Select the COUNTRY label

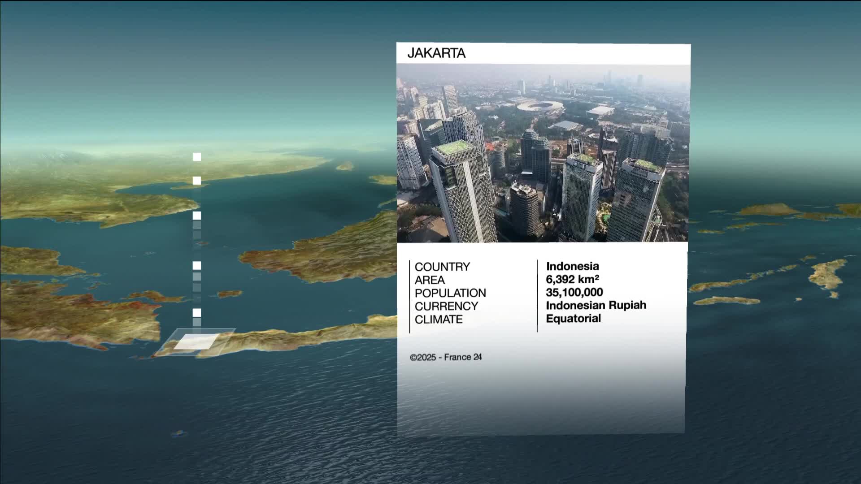click(x=442, y=267)
